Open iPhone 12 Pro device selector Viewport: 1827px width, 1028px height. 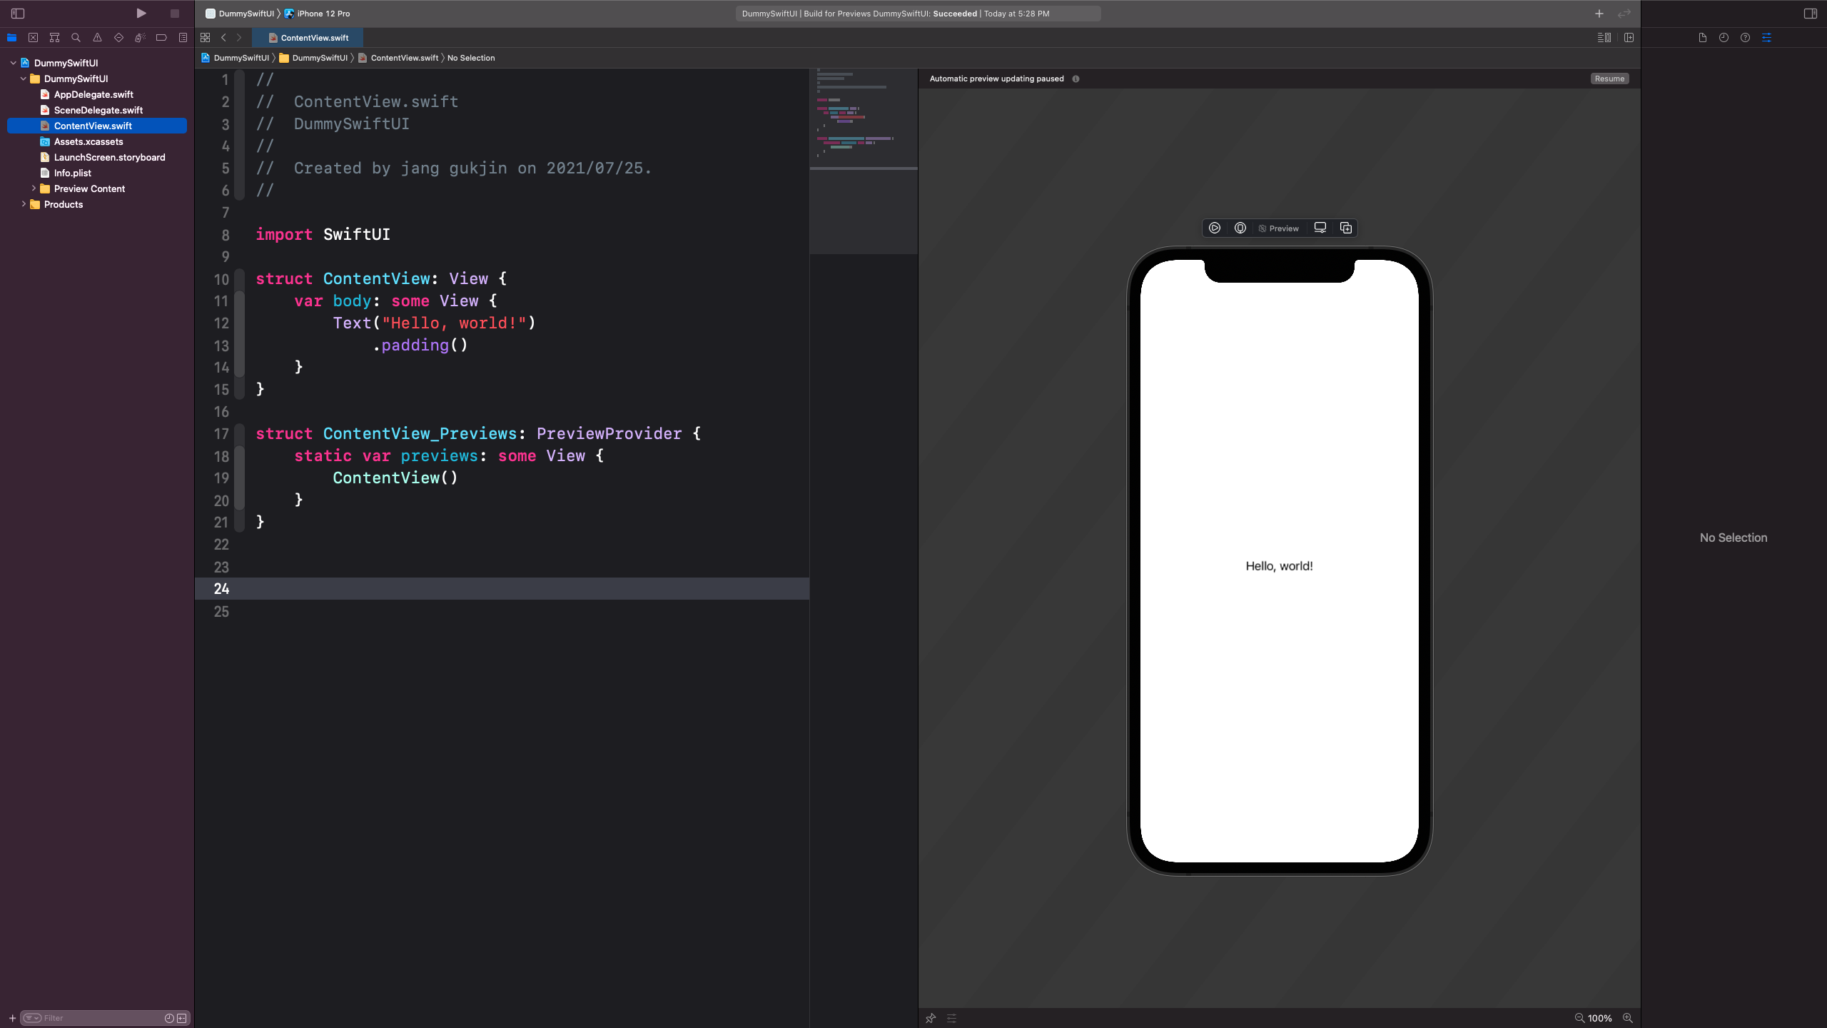(x=323, y=13)
